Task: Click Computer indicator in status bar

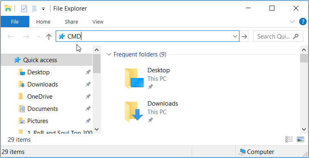Action: tap(256, 152)
